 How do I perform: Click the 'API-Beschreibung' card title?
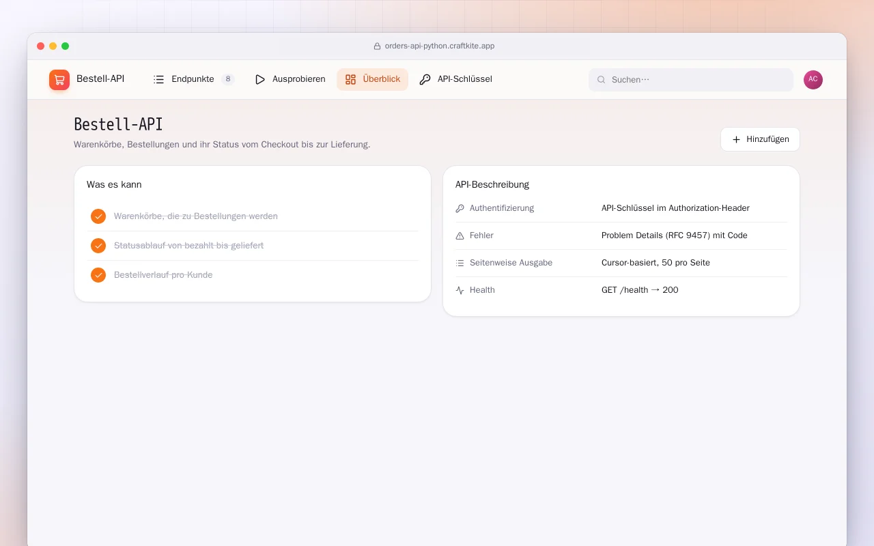coord(492,185)
